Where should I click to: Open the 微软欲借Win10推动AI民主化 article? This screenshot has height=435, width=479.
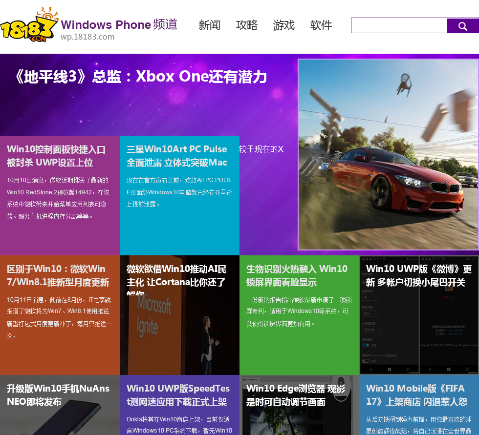point(176,279)
